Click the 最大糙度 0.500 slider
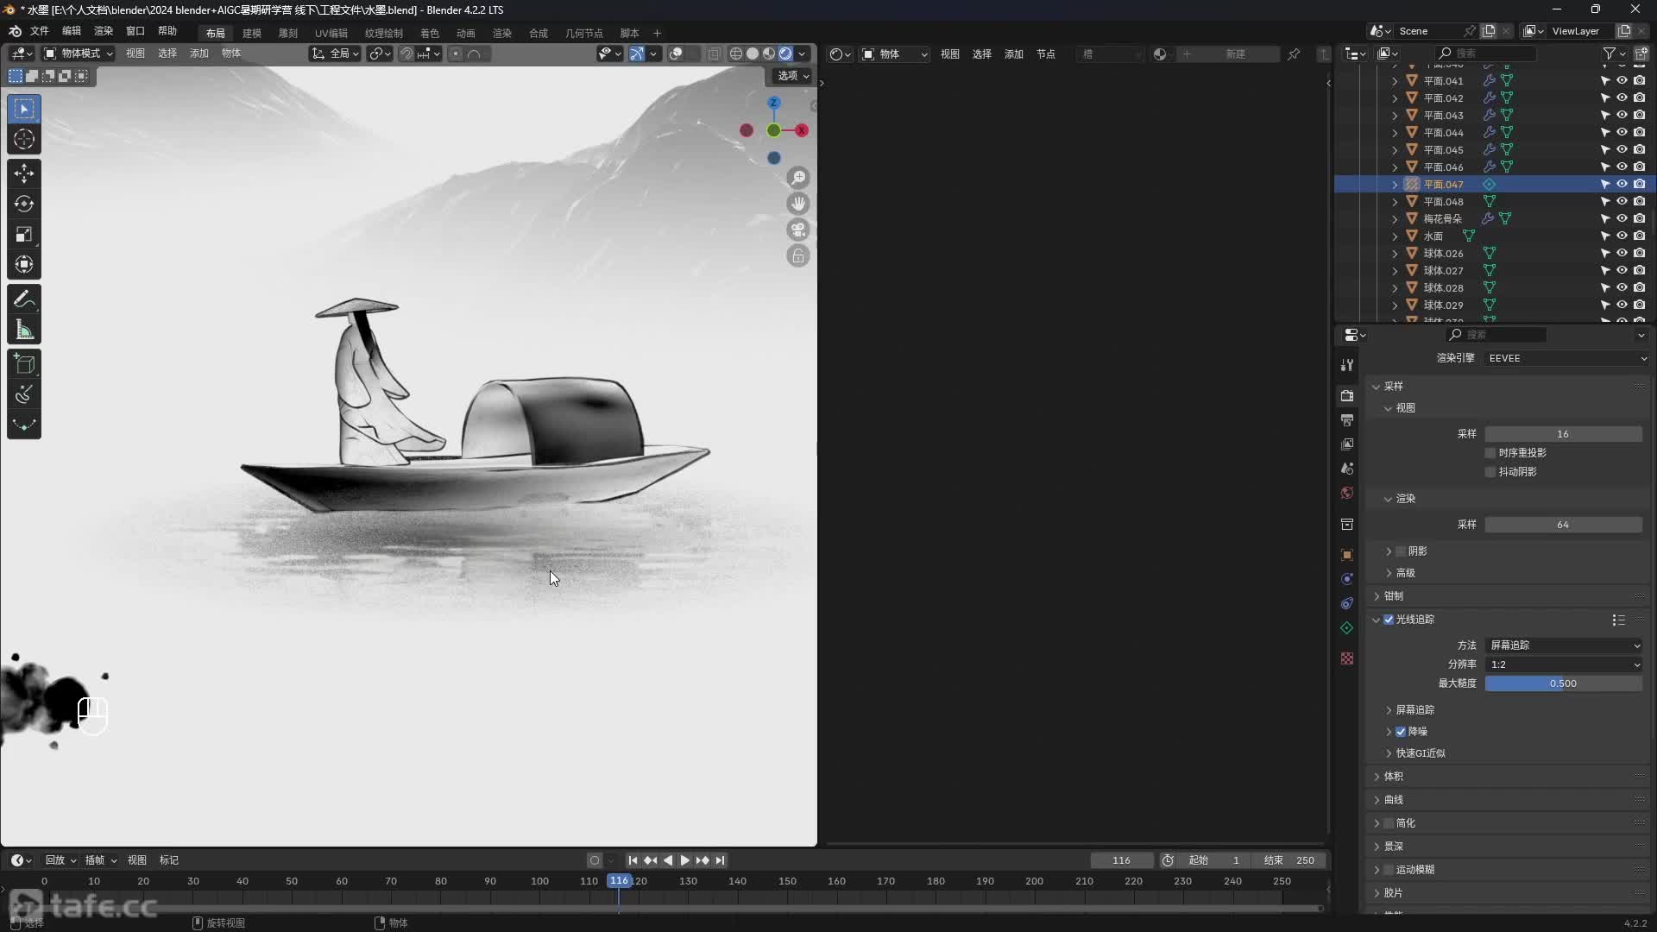The width and height of the screenshot is (1657, 932). point(1563,683)
